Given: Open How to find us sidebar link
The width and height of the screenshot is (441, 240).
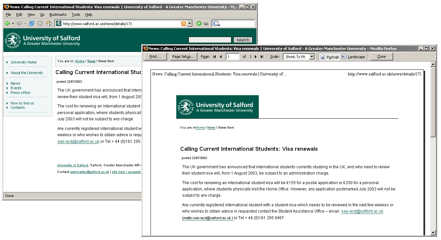Looking at the screenshot, I should (22, 103).
